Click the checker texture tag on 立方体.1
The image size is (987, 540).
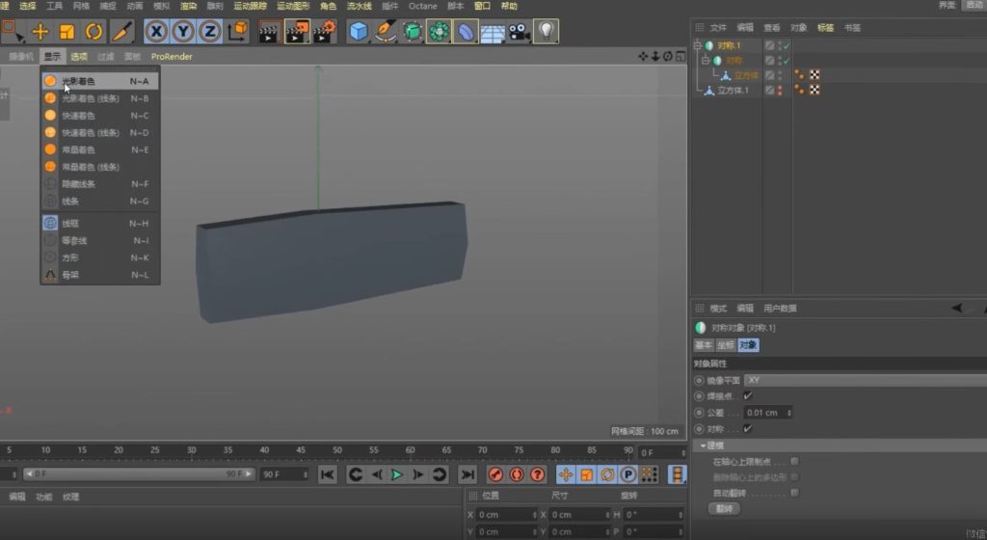[814, 90]
